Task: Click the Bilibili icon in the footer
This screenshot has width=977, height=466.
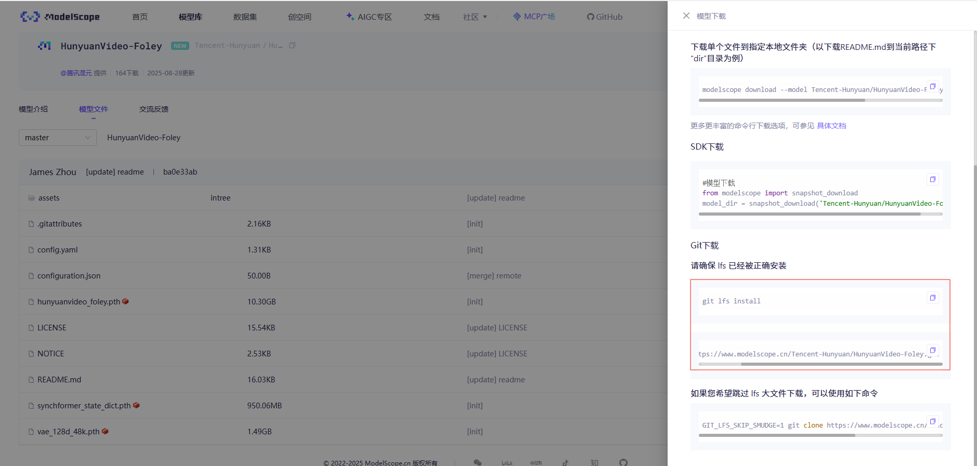Action: coord(507,462)
